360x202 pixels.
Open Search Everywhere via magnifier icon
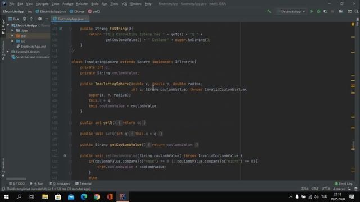point(357,11)
